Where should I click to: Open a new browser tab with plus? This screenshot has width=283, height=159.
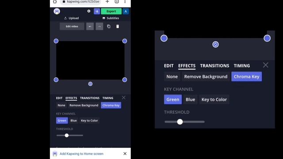pyautogui.click(x=107, y=2)
